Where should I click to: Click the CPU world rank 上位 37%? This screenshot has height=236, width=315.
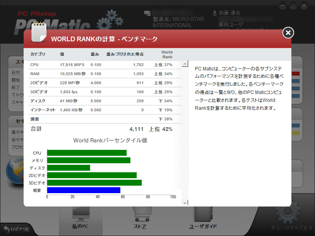tap(163, 65)
